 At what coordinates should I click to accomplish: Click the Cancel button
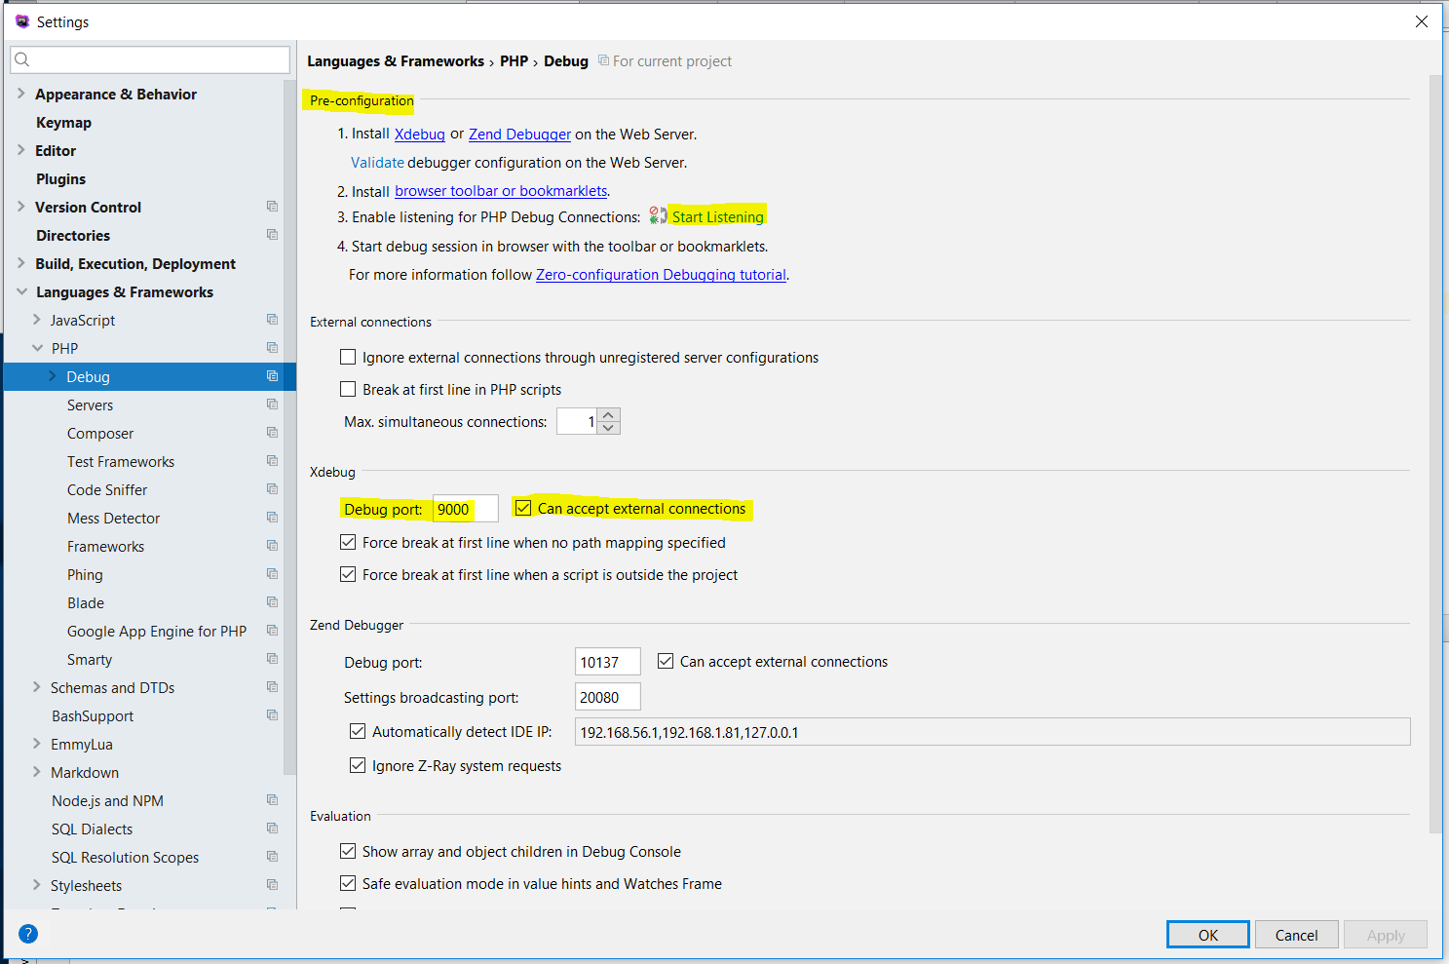pos(1296,935)
